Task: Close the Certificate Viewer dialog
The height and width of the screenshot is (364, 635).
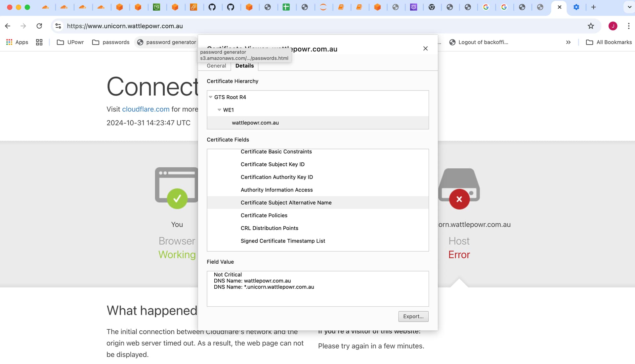Action: 425,49
